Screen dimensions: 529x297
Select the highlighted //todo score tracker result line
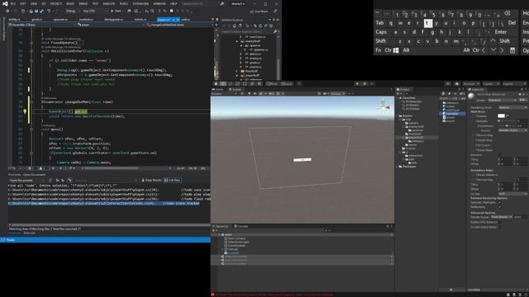point(104,204)
